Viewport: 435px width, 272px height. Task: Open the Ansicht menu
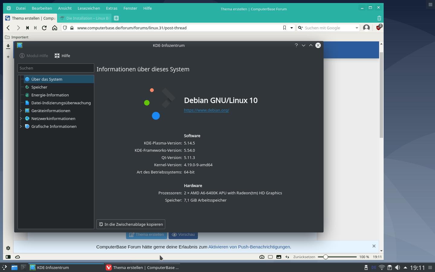(65, 8)
